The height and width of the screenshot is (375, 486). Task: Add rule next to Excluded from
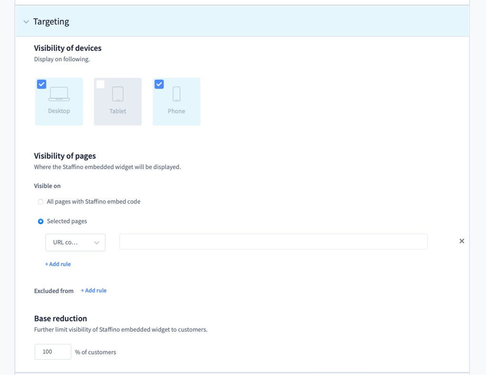[93, 291]
